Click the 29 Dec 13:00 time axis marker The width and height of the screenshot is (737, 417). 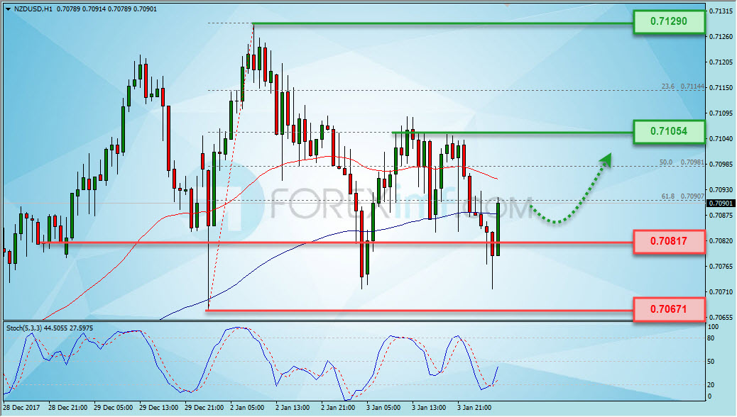tap(158, 408)
